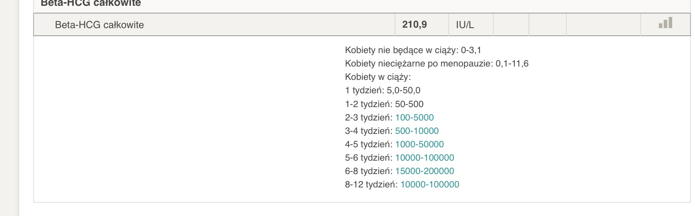Click the 6-8 tydzień label text
Screen dimensions: 695x216
pos(369,171)
